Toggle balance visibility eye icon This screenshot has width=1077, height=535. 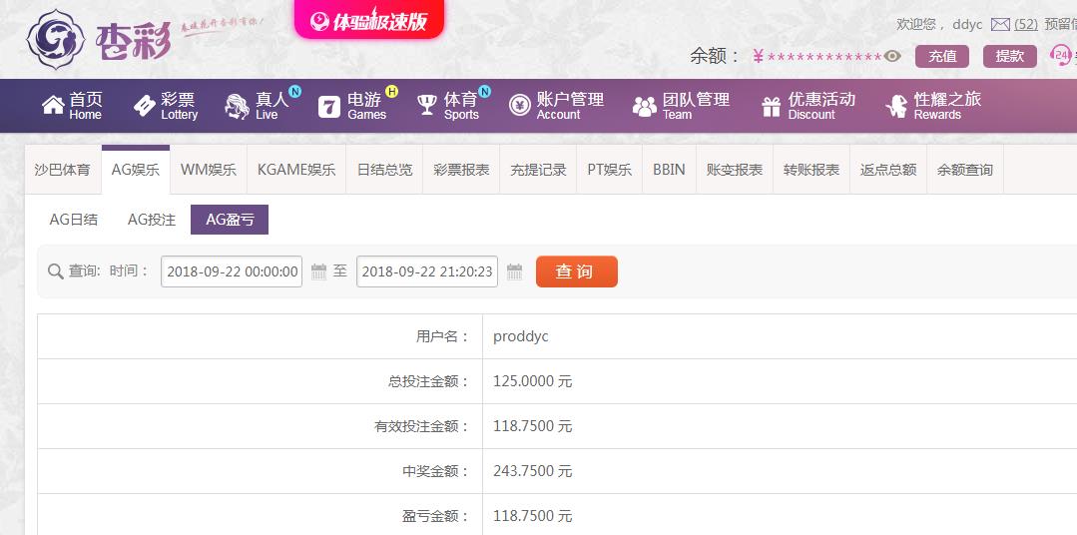click(x=893, y=56)
